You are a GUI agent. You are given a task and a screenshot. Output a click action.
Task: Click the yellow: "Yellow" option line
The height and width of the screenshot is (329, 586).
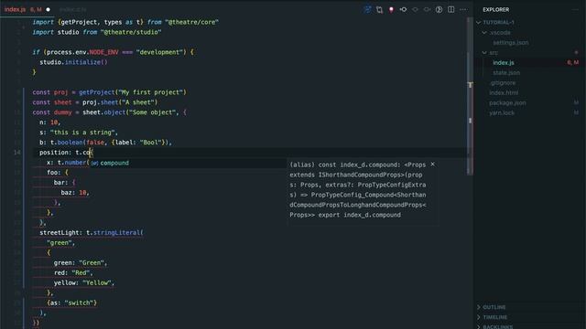(x=84, y=282)
